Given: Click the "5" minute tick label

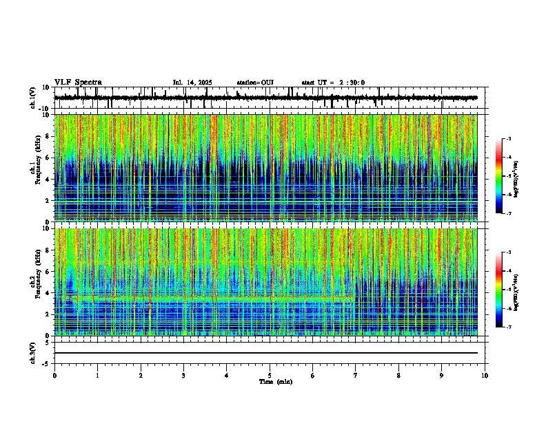Looking at the screenshot, I should point(270,376).
